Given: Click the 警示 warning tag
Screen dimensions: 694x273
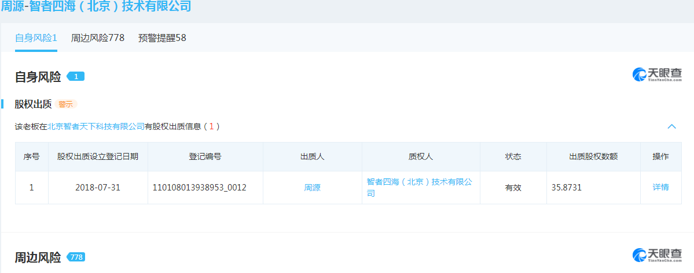Looking at the screenshot, I should [66, 104].
